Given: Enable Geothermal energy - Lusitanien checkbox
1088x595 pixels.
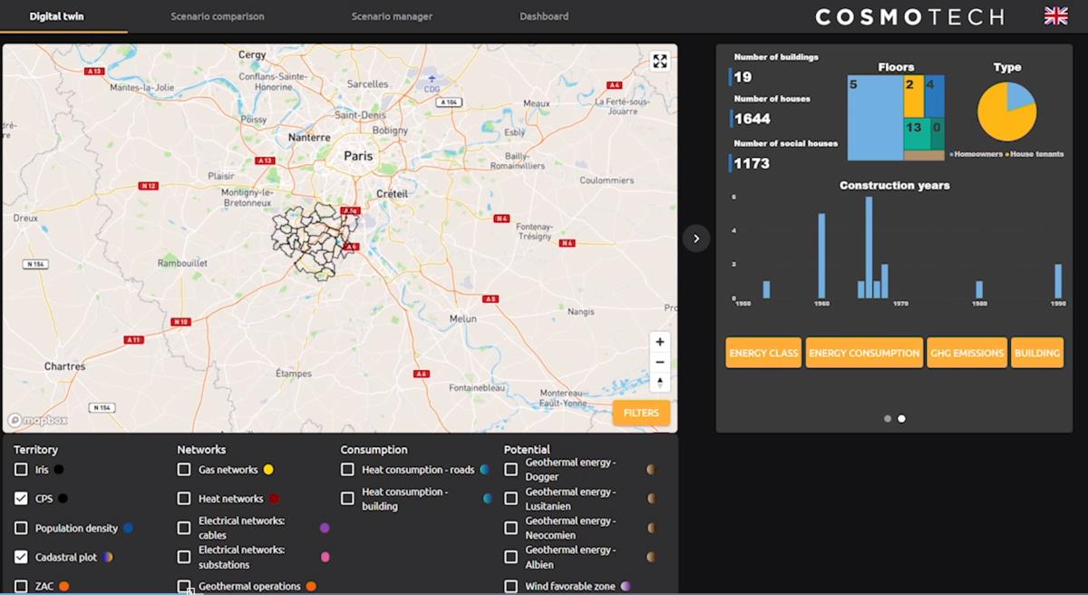Looking at the screenshot, I should [510, 499].
